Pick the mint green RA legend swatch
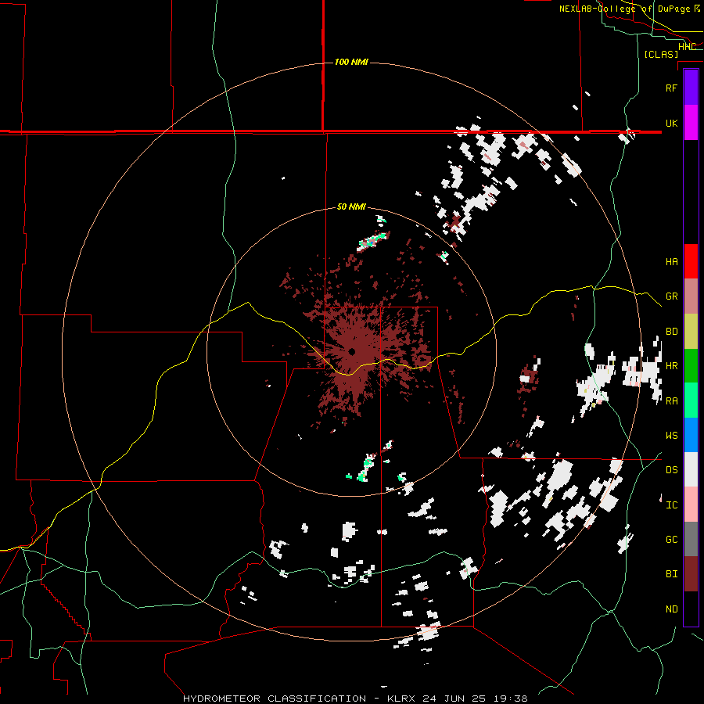This screenshot has width=704, height=704. coord(691,400)
